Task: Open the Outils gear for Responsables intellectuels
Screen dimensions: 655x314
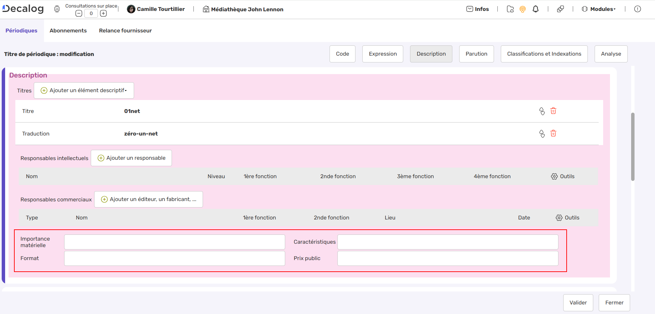Action: 554,176
